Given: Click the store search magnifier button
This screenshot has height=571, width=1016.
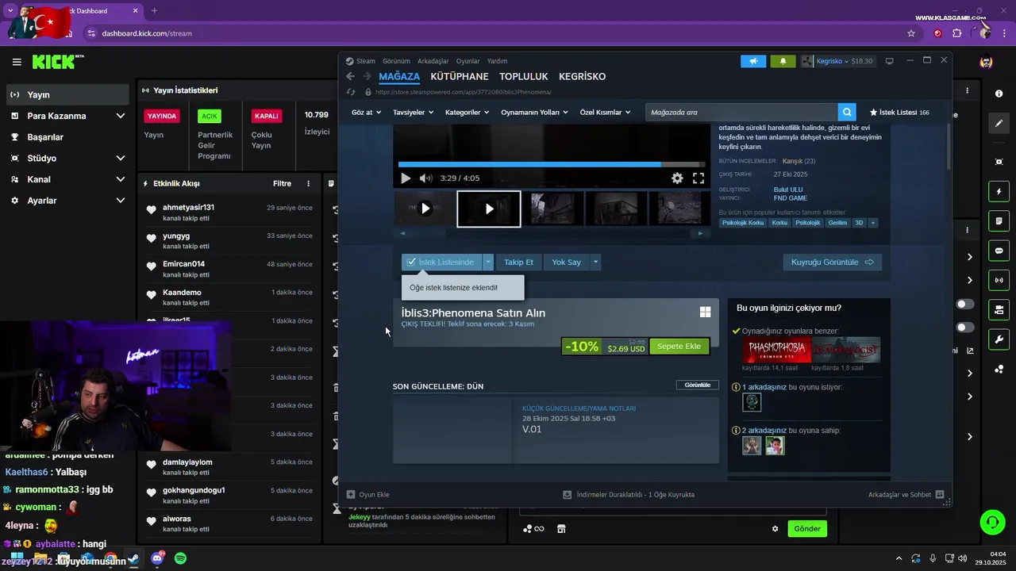Looking at the screenshot, I should (847, 113).
